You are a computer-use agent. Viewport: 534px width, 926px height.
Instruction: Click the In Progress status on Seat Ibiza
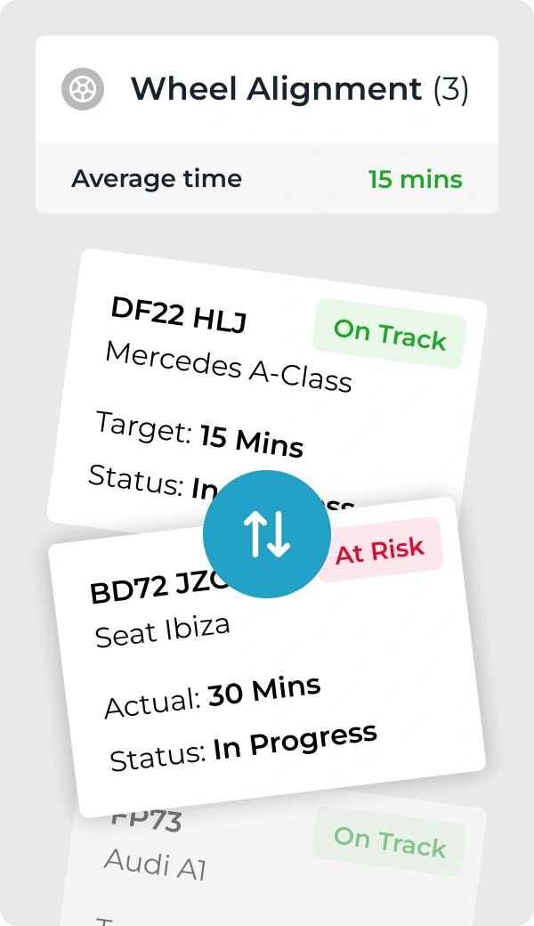295,743
